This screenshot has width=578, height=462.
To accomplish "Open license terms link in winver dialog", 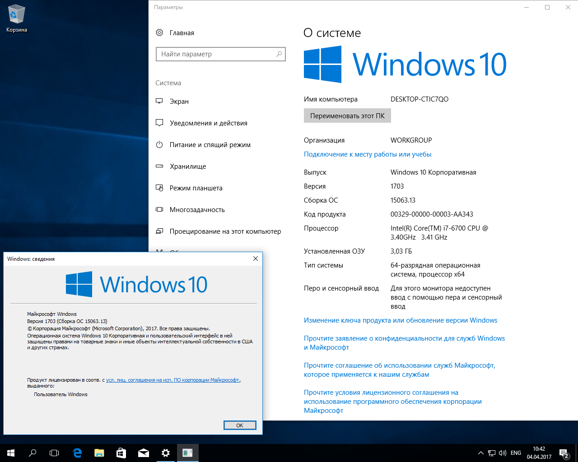I will [x=172, y=380].
